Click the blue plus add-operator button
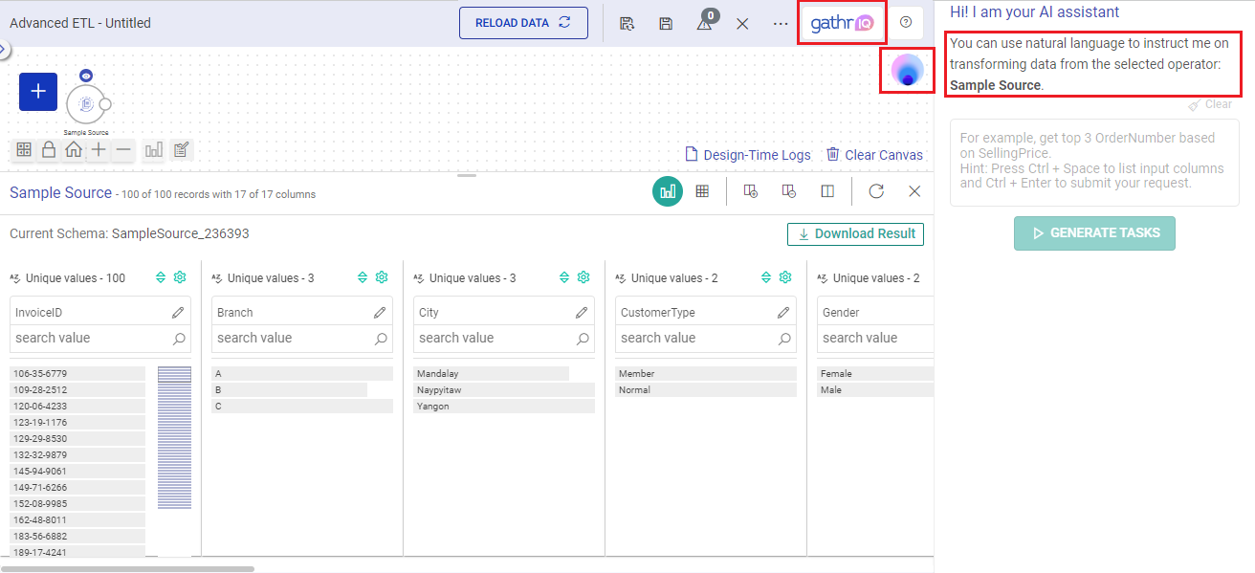Screen dimensions: 1255x573 [x=38, y=92]
